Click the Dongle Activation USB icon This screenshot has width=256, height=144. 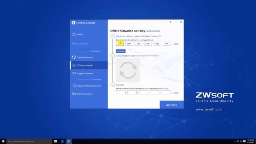tap(74, 73)
